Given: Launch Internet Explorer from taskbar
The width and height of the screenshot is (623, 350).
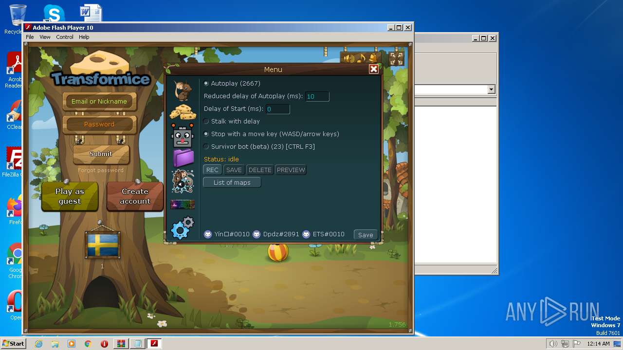Looking at the screenshot, I should pos(38,344).
